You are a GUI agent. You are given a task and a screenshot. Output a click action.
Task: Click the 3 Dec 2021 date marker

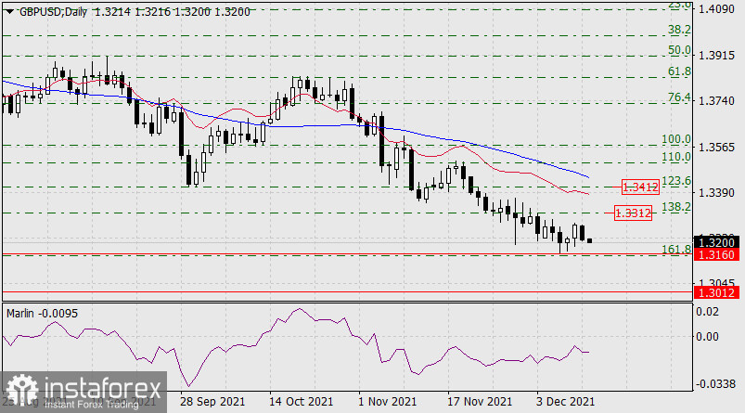(x=566, y=401)
